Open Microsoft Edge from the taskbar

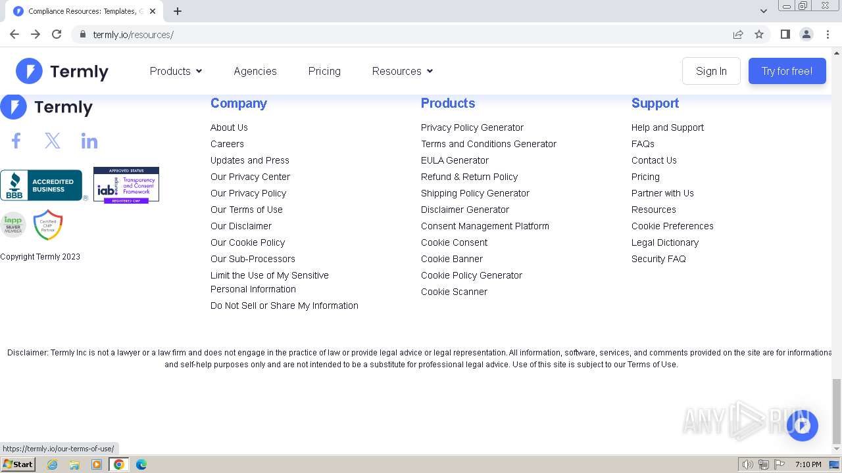(141, 464)
